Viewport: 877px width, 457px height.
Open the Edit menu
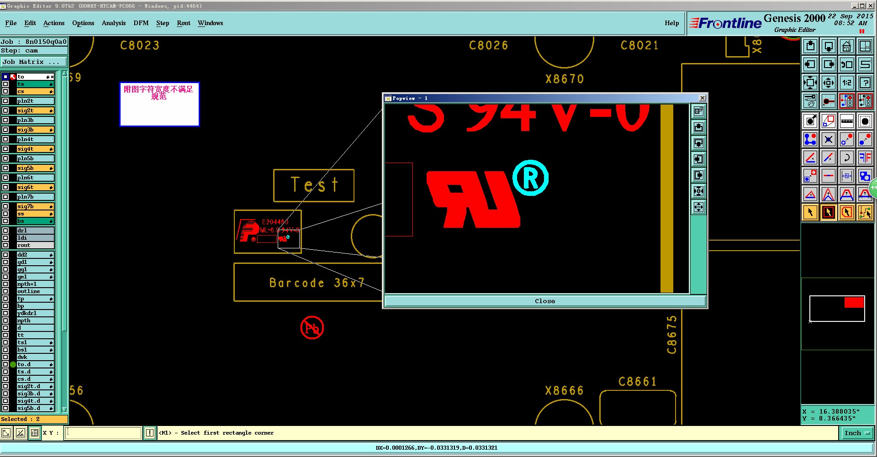pos(30,23)
